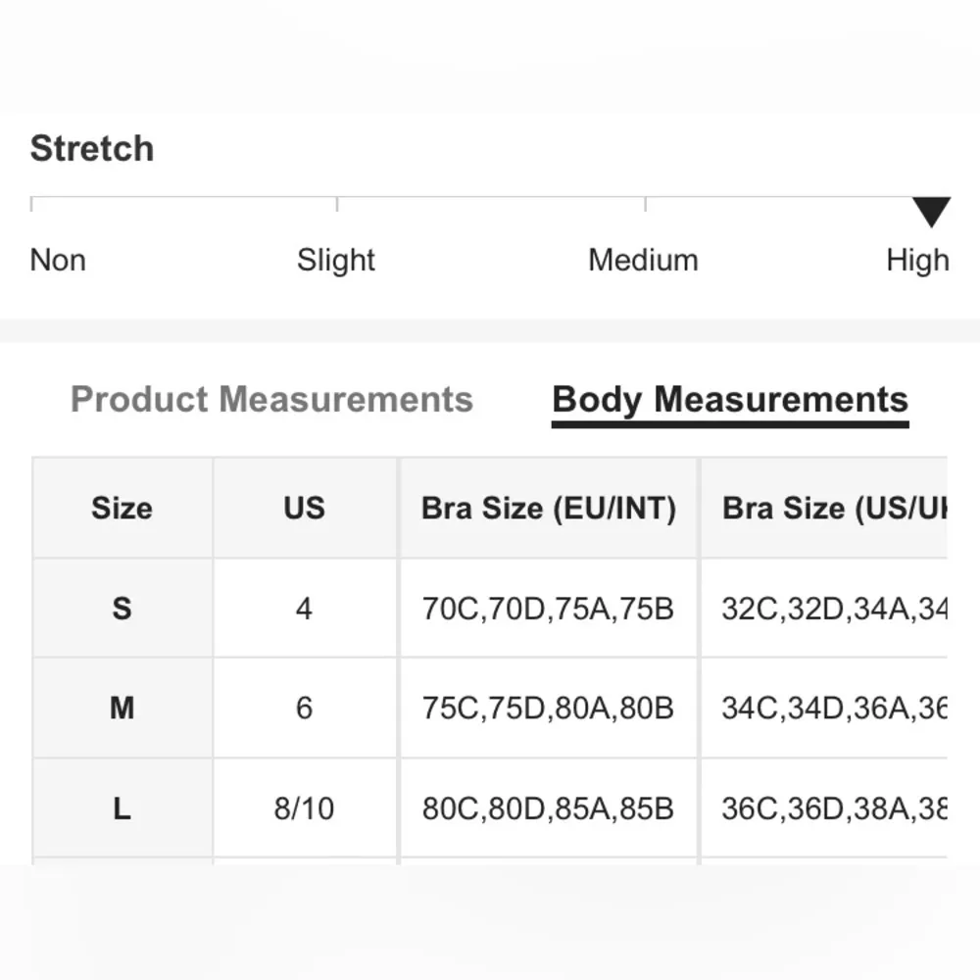
Task: Click the US column header
Action: [x=304, y=508]
